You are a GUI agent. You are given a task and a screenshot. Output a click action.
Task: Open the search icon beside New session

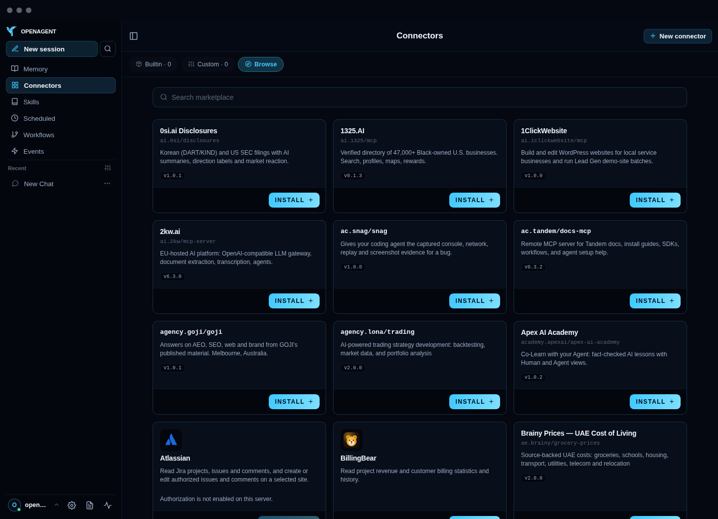pyautogui.click(x=108, y=49)
